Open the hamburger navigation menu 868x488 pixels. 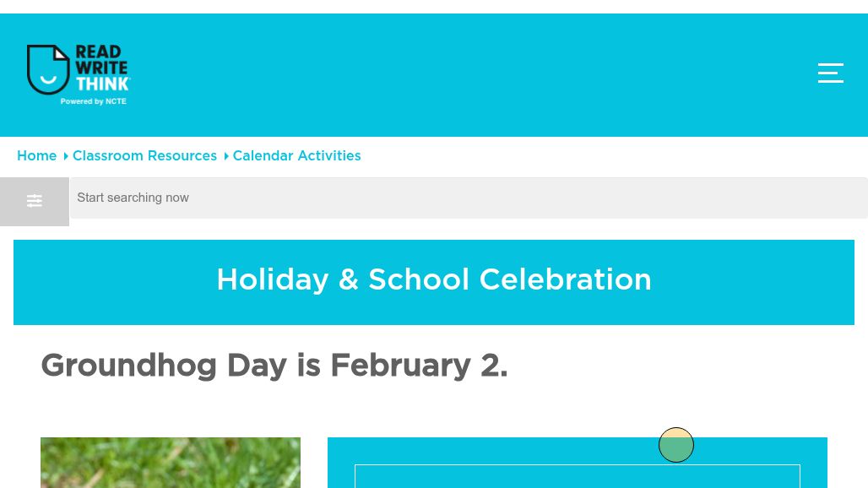pyautogui.click(x=831, y=73)
